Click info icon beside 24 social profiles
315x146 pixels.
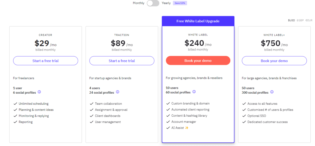pyautogui.click(x=118, y=92)
